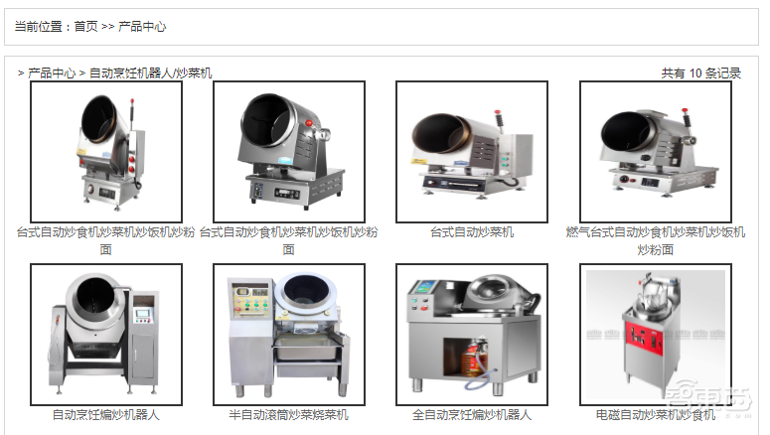The image size is (770, 435).
Task: Open the 自动烹饪机器人/炒菜机 category link
Action: tap(150, 73)
